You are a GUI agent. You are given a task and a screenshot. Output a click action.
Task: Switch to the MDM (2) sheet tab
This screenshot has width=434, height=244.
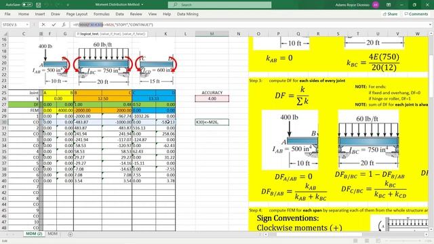tap(34, 234)
